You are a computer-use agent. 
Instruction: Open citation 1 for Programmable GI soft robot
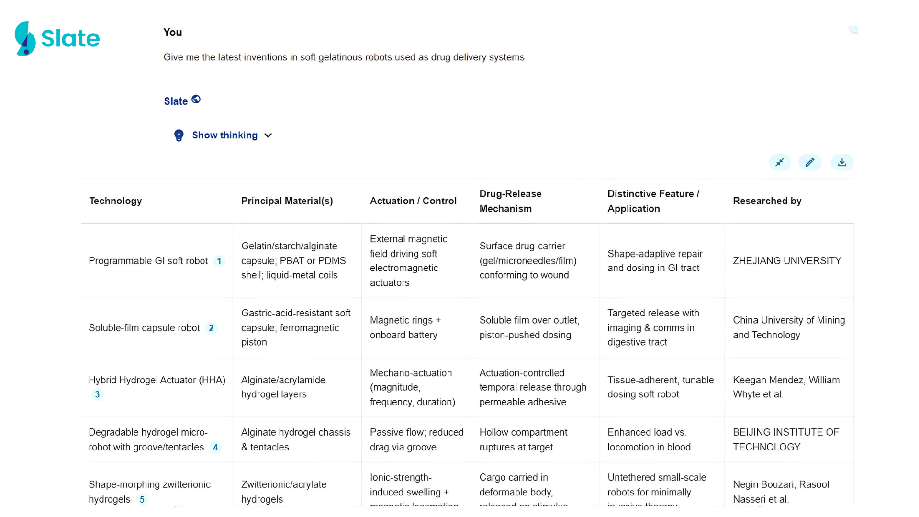tap(219, 261)
